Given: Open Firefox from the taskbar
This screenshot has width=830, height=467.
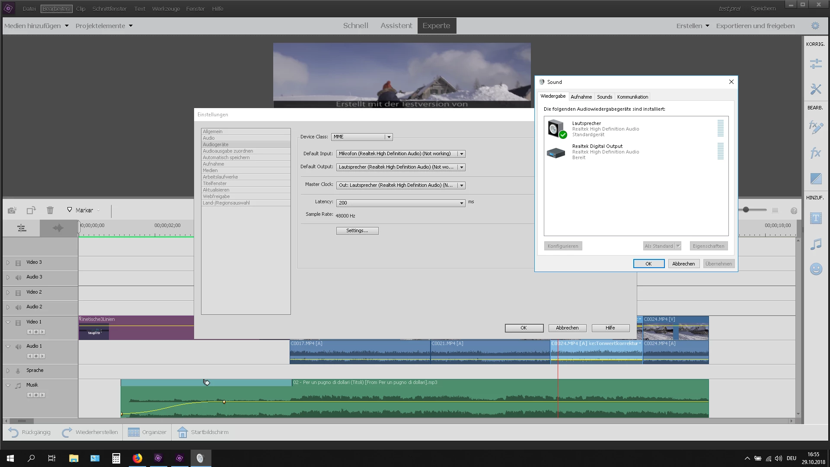Looking at the screenshot, I should (137, 458).
